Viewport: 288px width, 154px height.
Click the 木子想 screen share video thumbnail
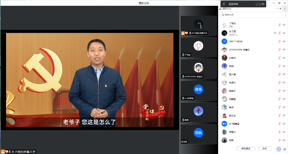(x=198, y=25)
